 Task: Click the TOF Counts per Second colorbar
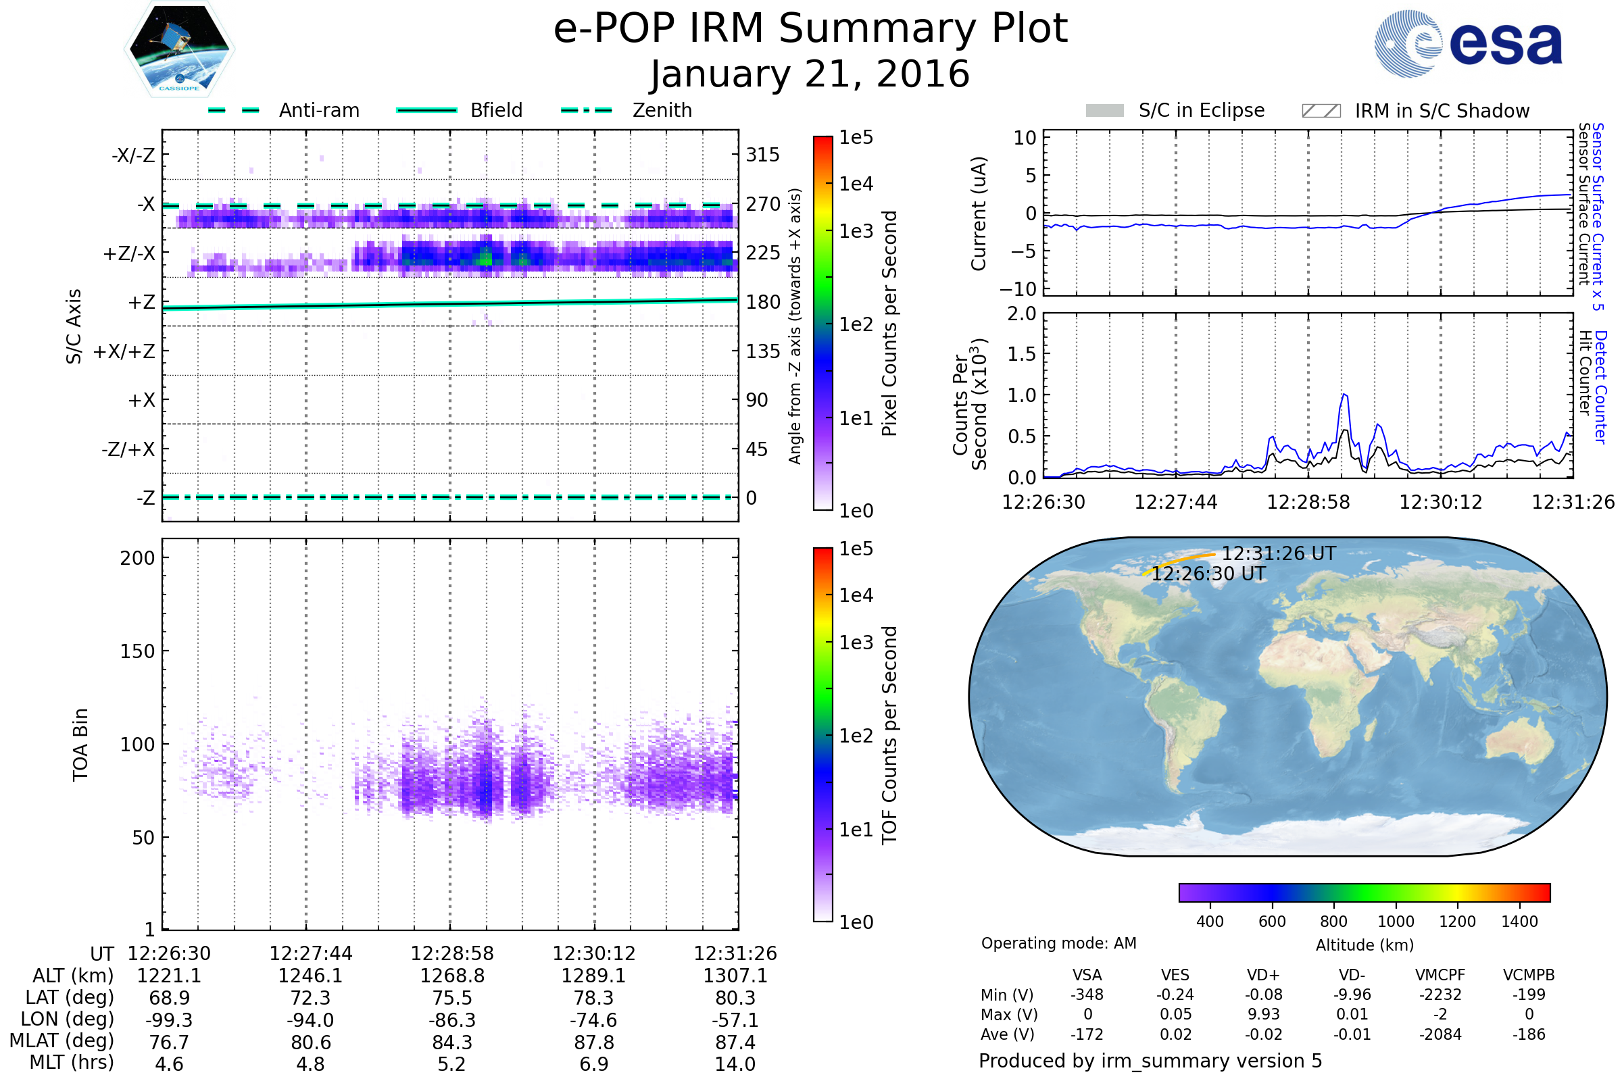(x=822, y=734)
